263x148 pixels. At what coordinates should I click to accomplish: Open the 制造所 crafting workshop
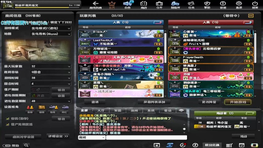point(175,5)
